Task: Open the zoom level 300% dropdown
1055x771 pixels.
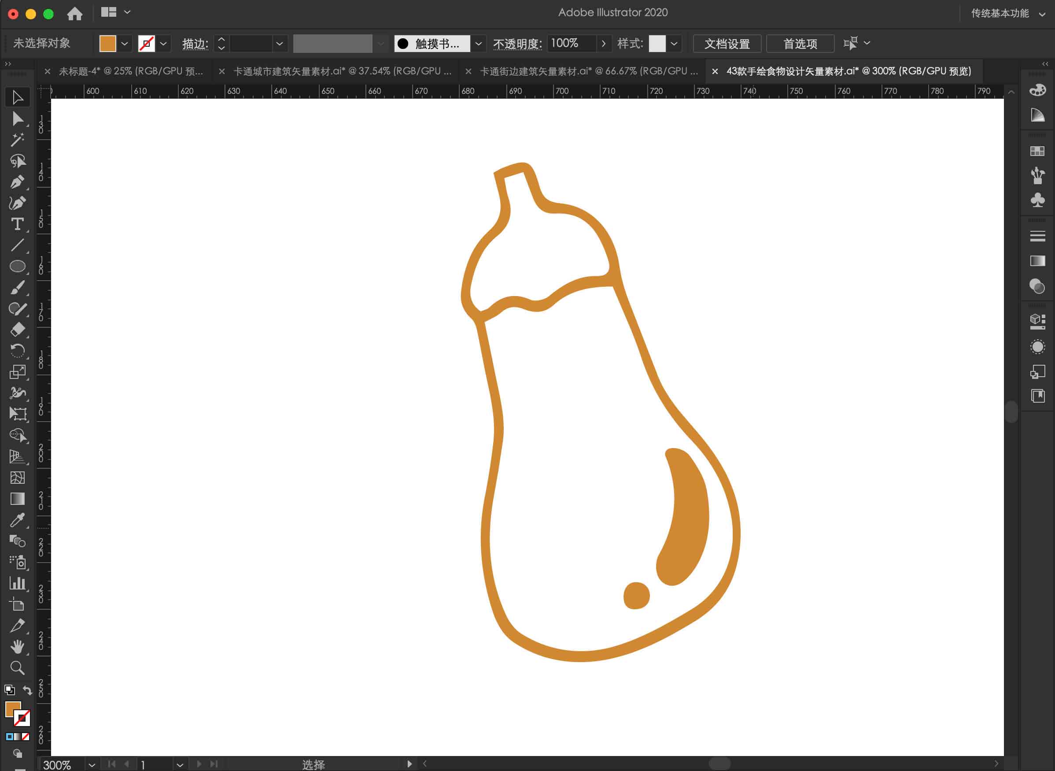Action: pos(92,765)
